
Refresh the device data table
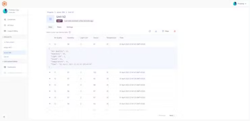[x=150, y=31]
